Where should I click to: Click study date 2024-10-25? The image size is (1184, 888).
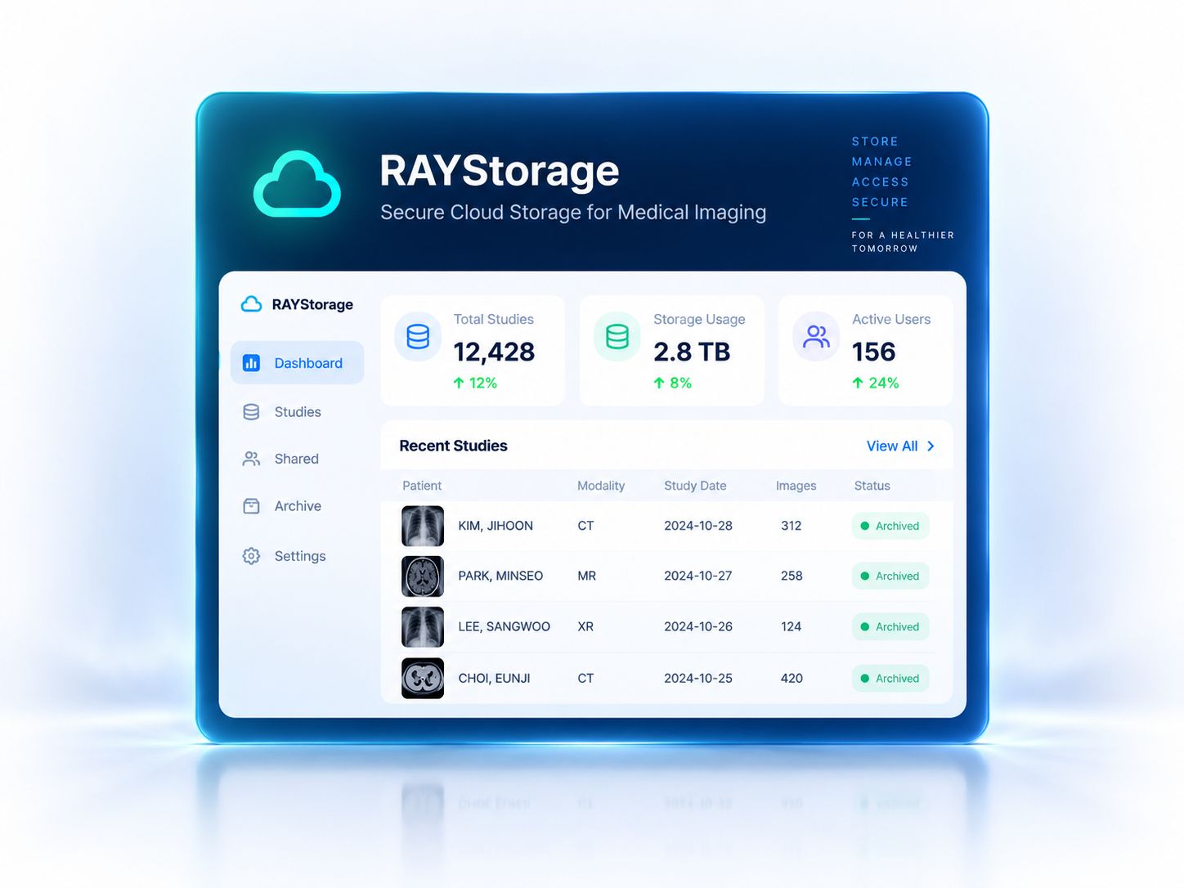click(698, 678)
